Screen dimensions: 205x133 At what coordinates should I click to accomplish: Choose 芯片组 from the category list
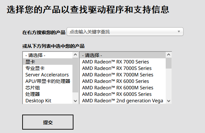[x=47, y=88]
